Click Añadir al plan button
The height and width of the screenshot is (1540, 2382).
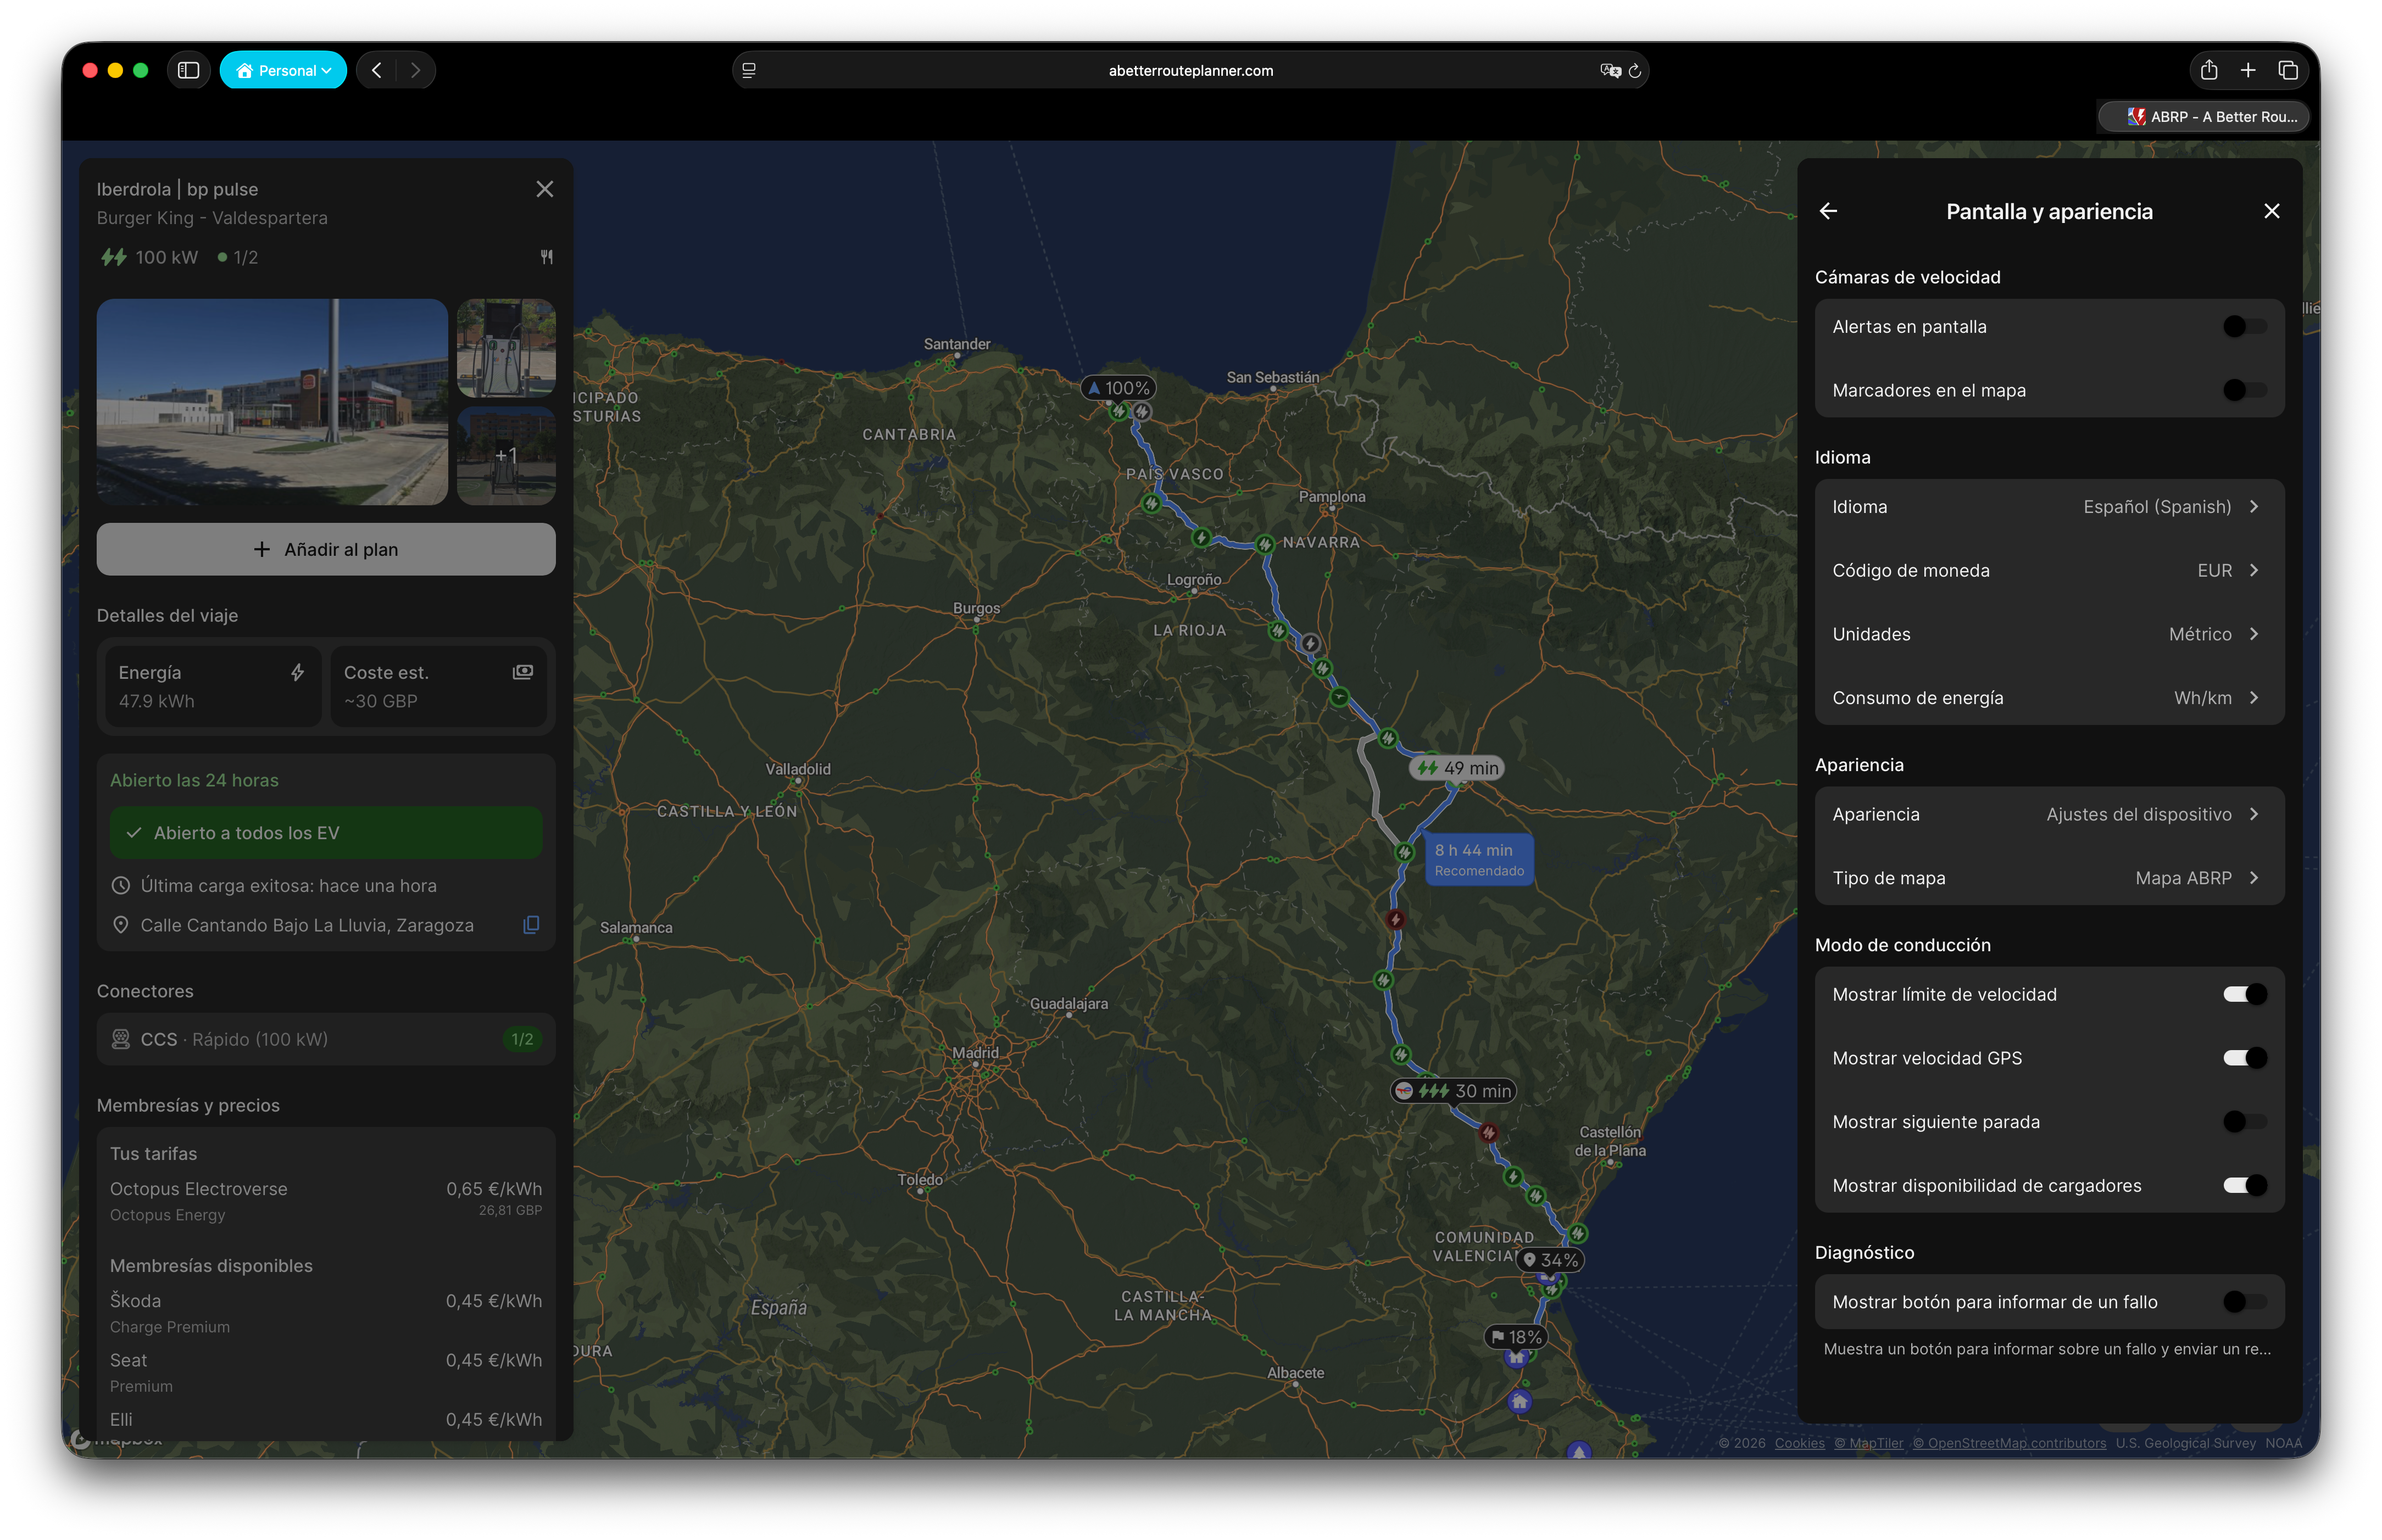[x=326, y=549]
